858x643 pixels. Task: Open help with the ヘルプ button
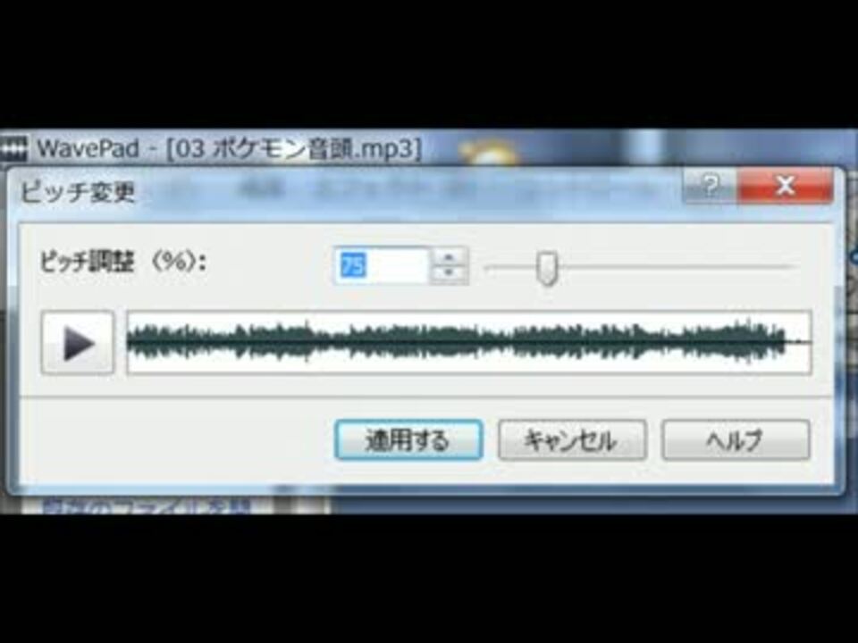(736, 439)
